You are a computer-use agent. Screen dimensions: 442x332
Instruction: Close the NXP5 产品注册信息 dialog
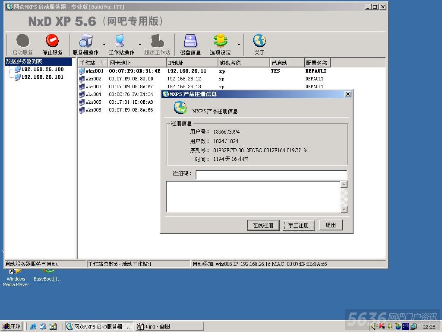point(348,94)
